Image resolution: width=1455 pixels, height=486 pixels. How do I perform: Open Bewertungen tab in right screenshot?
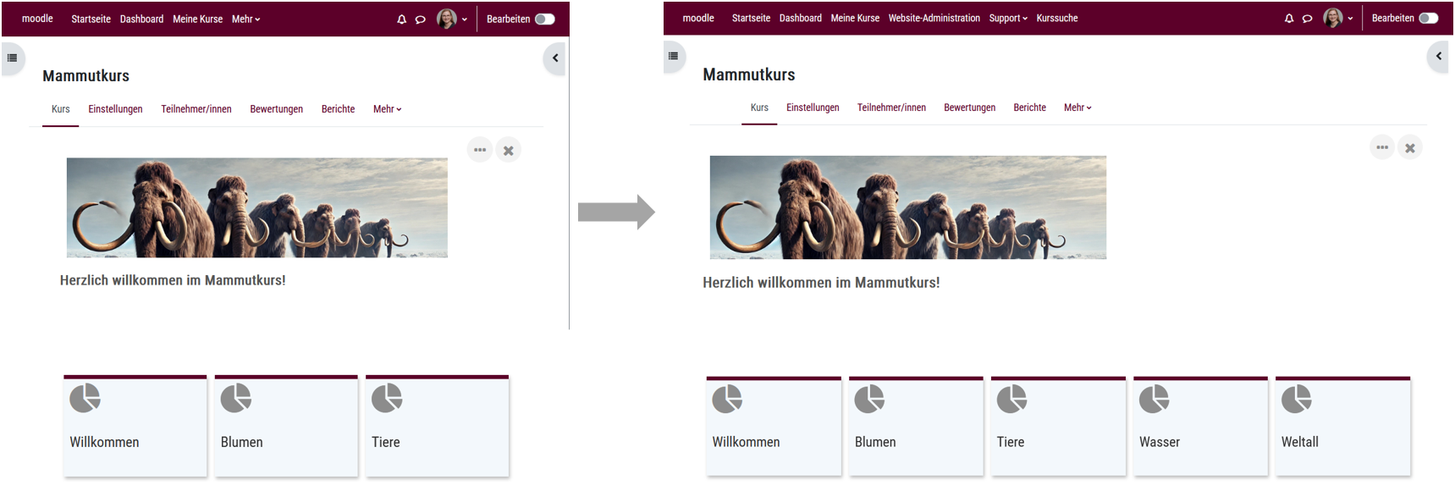point(969,108)
